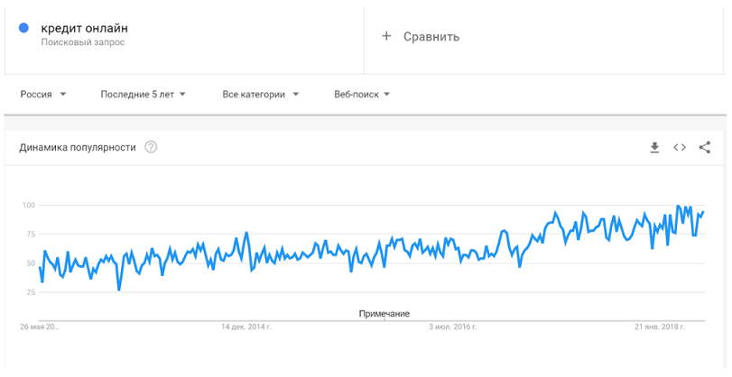Viewport: 732px width, 377px height.
Task: Click the Поисковый запрос subtitle text
Action: click(x=83, y=42)
